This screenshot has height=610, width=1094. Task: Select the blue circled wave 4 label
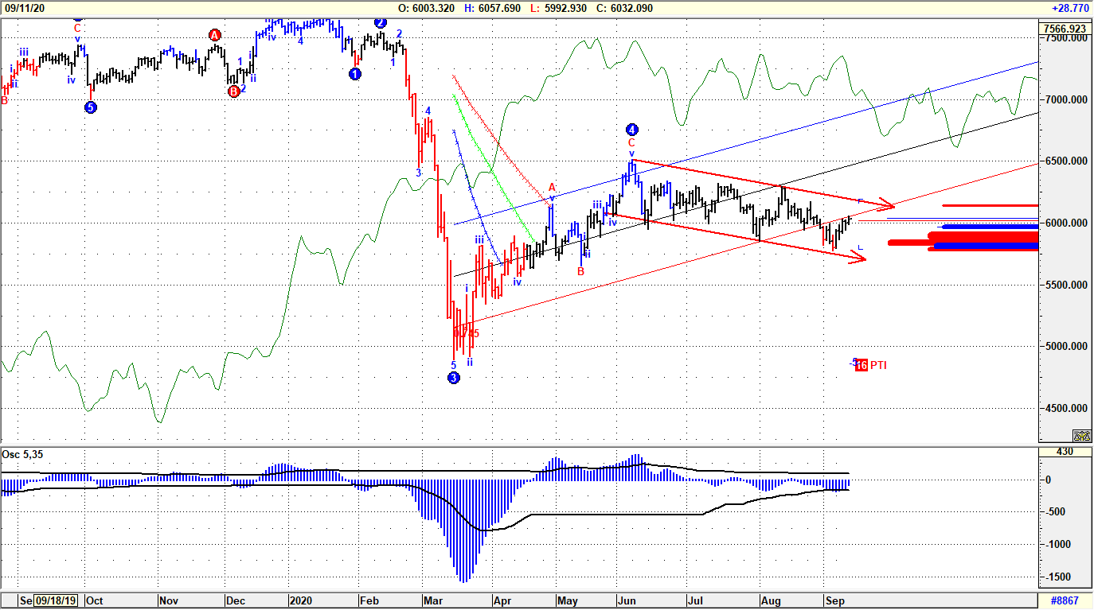(x=631, y=130)
